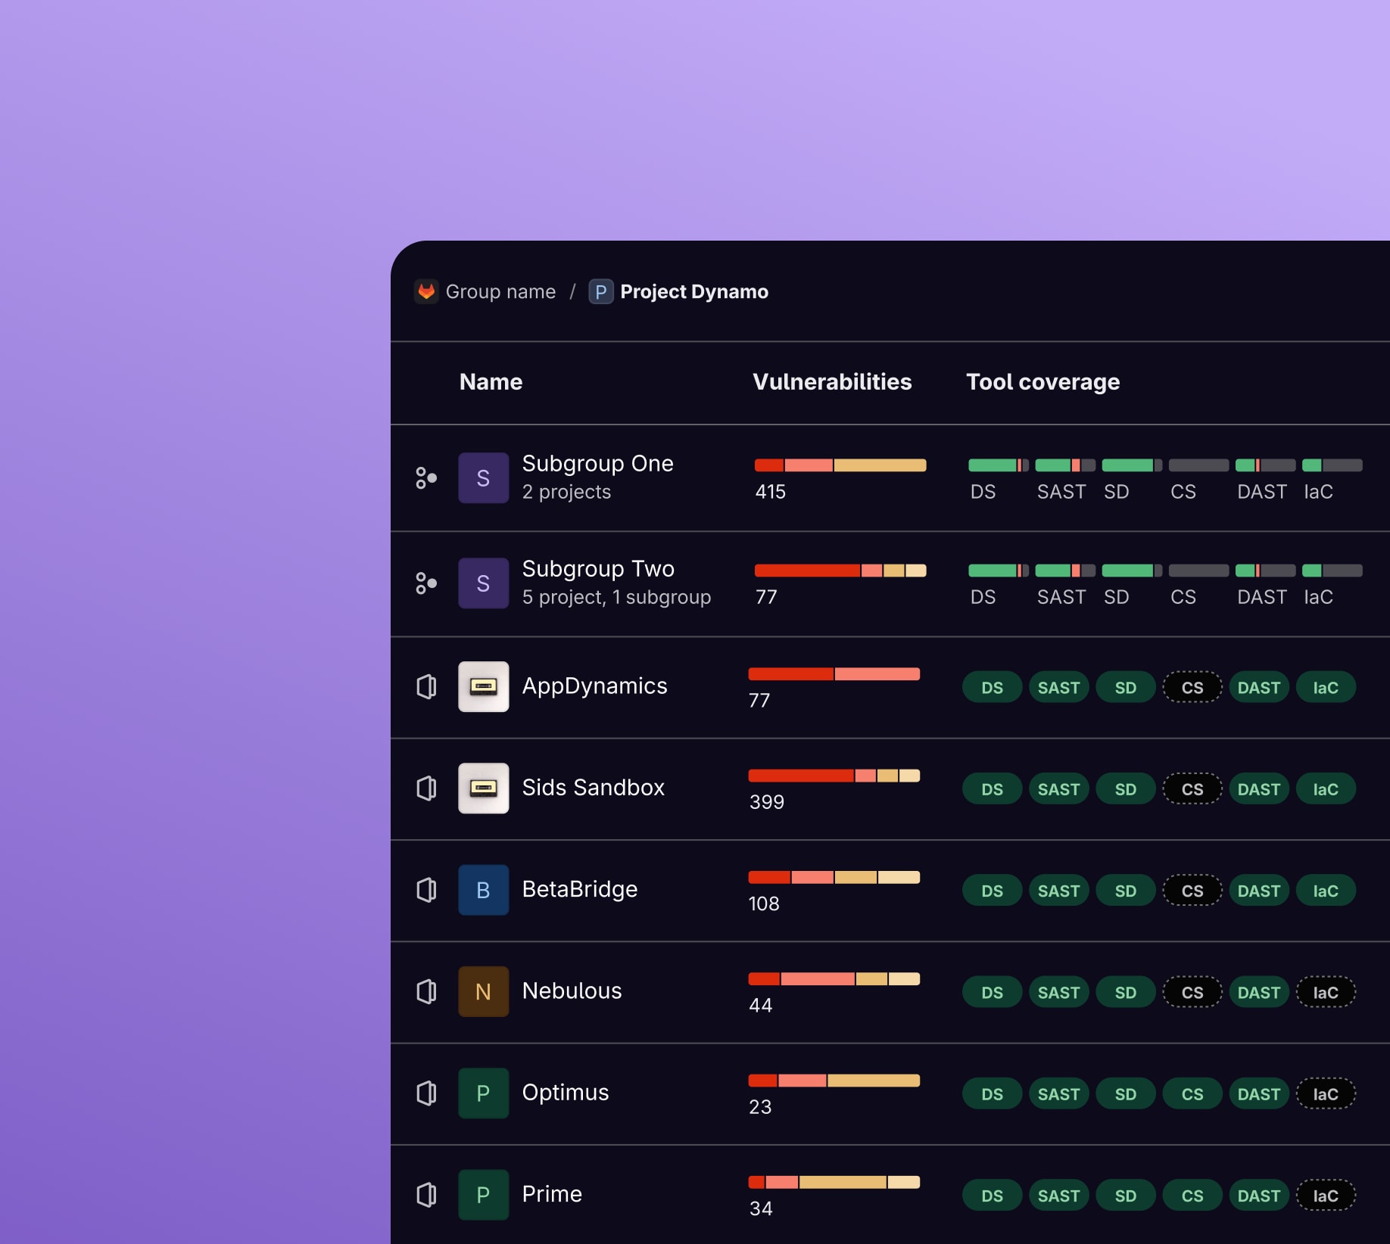Click the S avatar of Subgroup Two
The width and height of the screenshot is (1390, 1244).
[483, 583]
